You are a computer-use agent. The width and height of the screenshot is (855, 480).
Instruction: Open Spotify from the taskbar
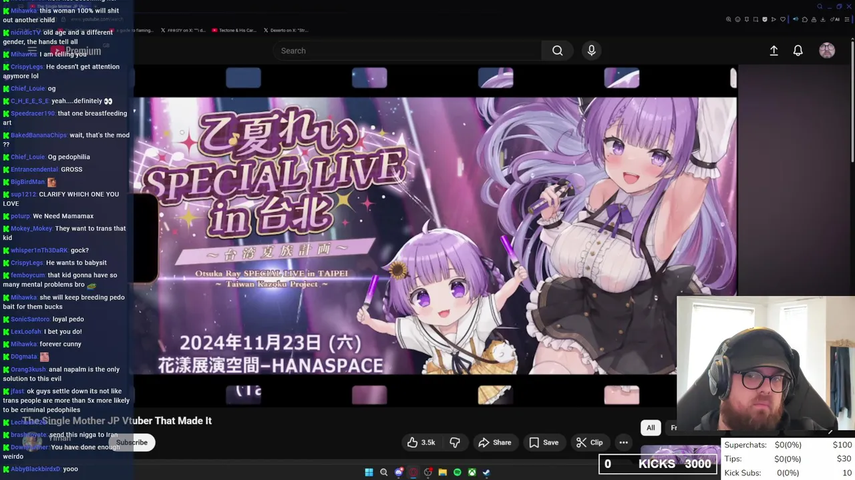coord(458,472)
